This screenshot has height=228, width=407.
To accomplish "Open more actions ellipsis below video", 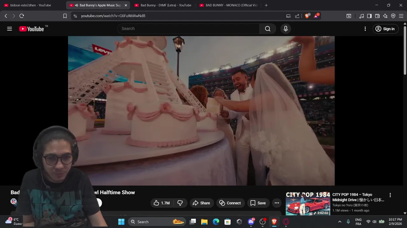I will (277, 203).
